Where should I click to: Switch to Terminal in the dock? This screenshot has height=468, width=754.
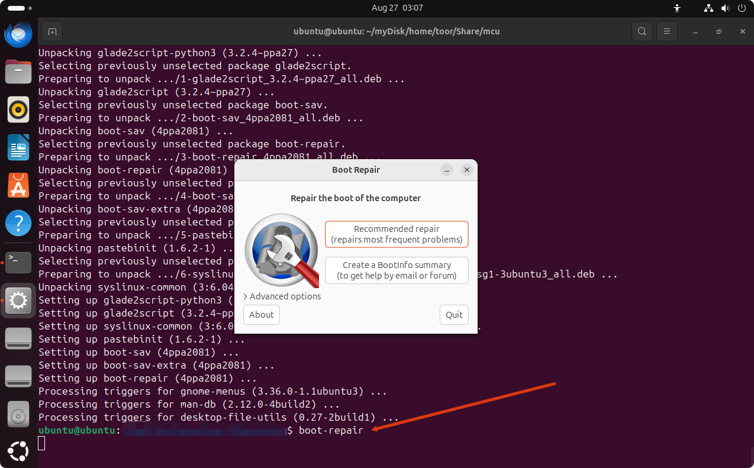(x=18, y=262)
